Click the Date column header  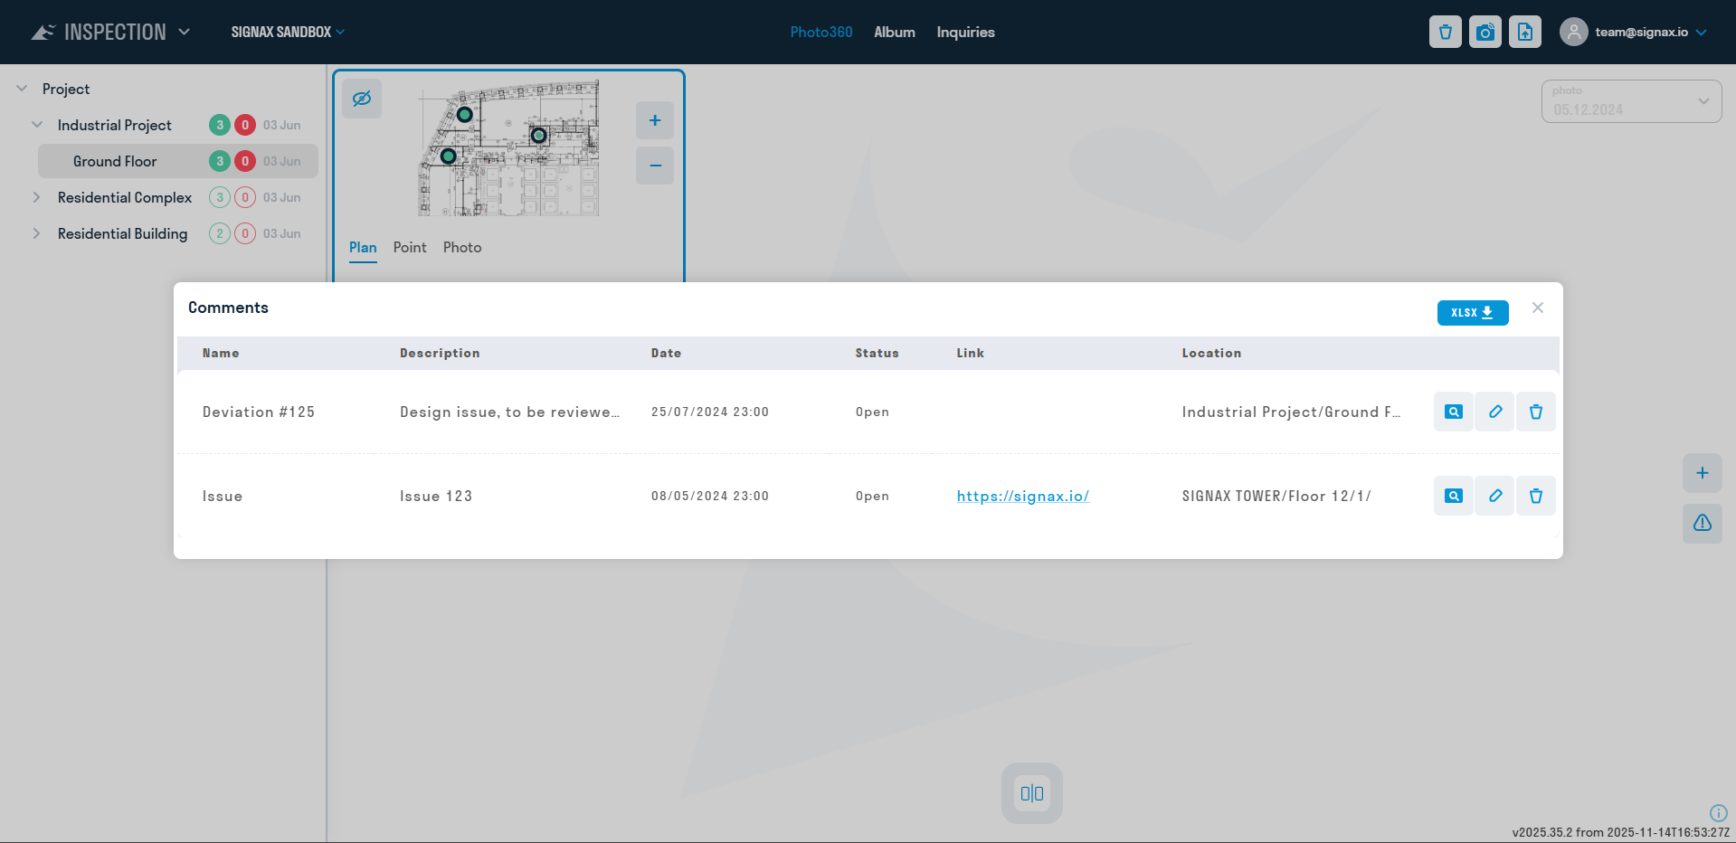pos(666,353)
